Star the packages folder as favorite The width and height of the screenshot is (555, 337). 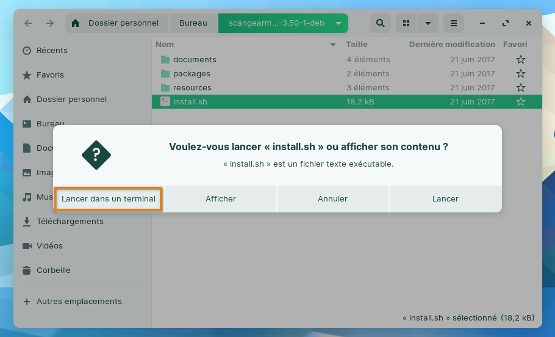click(x=520, y=74)
